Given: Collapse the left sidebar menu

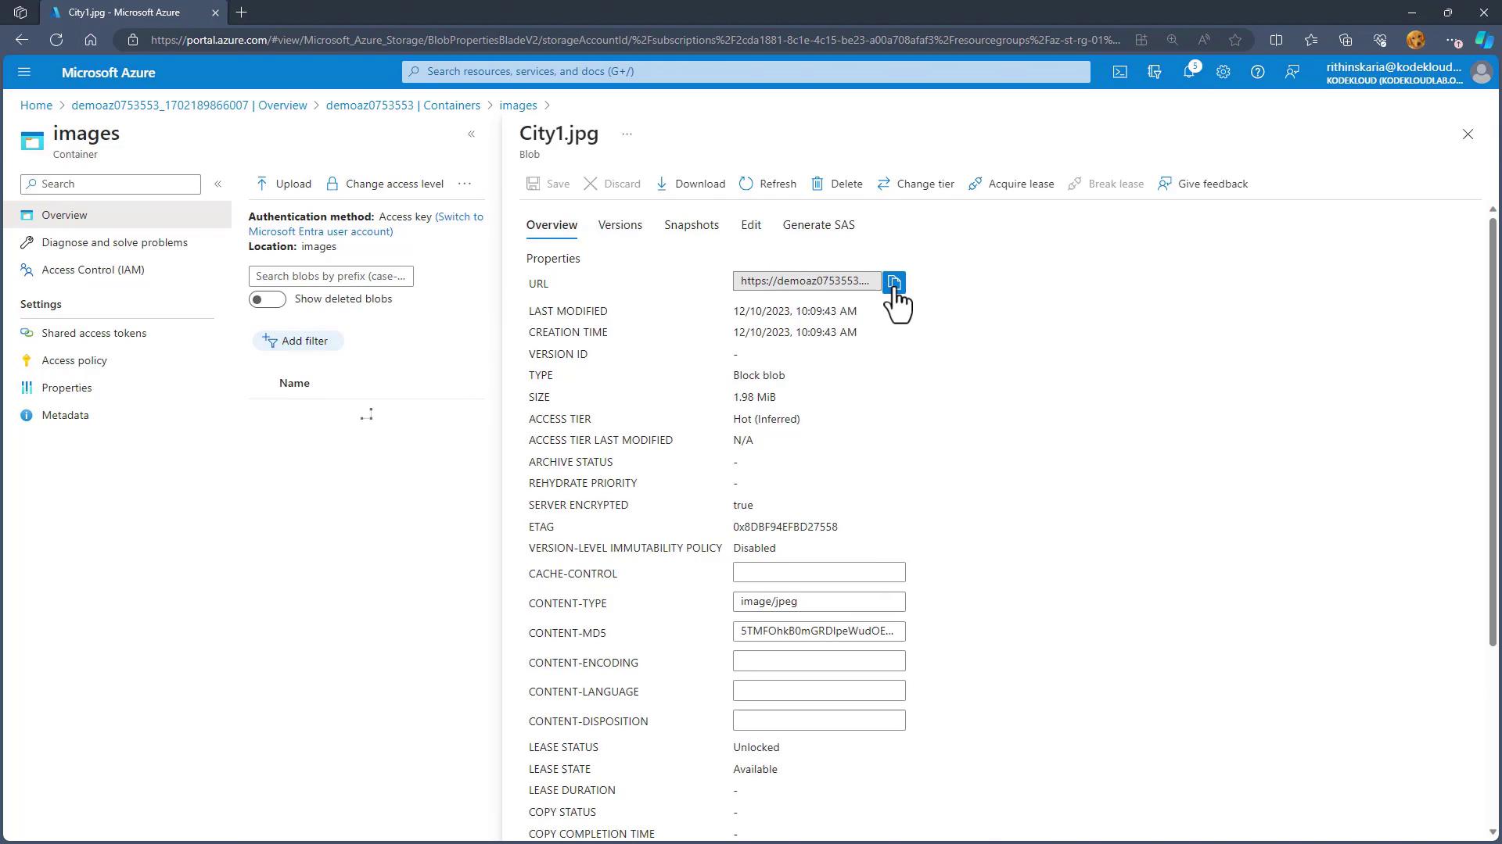Looking at the screenshot, I should 218,184.
